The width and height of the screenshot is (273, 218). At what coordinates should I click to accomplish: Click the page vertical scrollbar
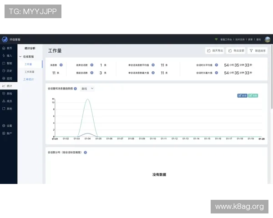coord(272,91)
